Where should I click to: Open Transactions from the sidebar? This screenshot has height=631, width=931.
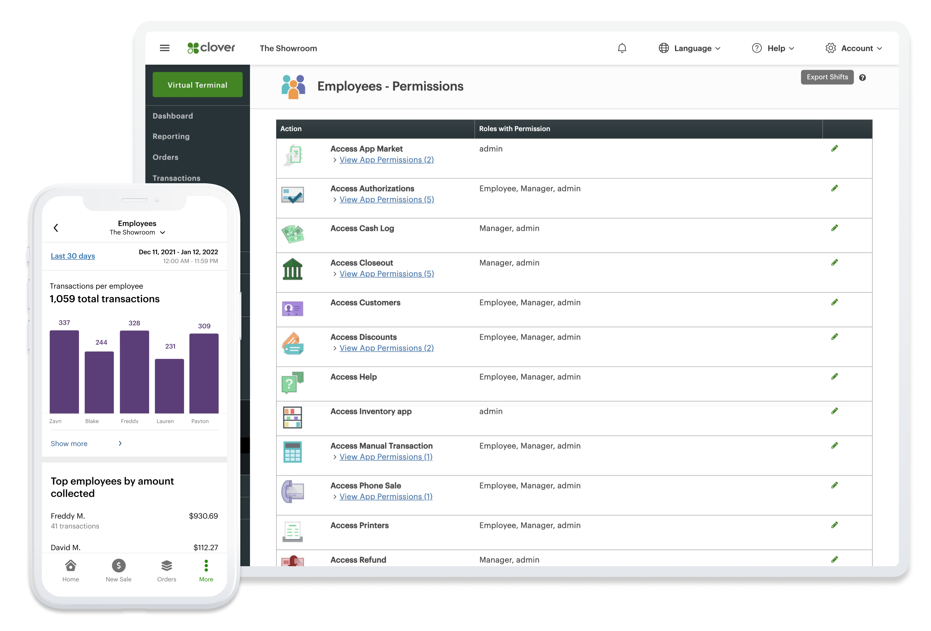[176, 178]
